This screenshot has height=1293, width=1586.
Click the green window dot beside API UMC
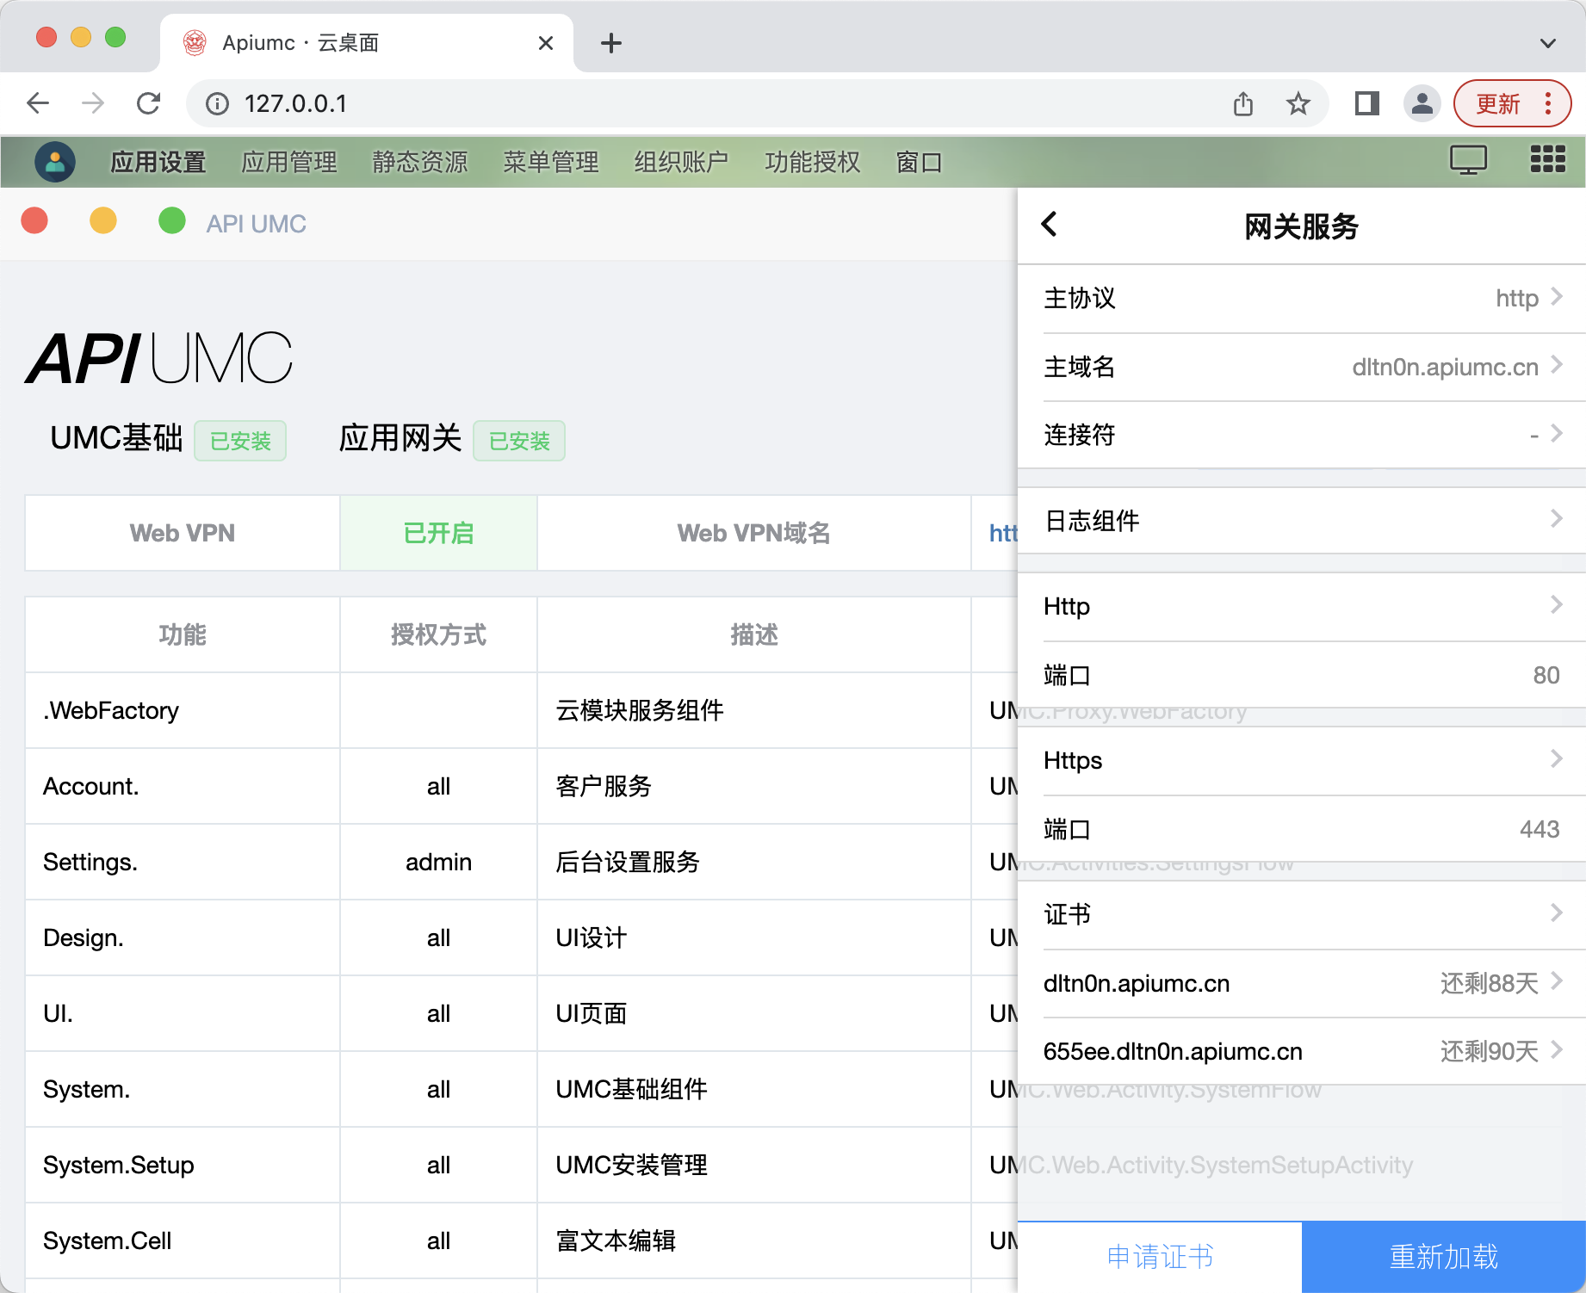tap(172, 221)
